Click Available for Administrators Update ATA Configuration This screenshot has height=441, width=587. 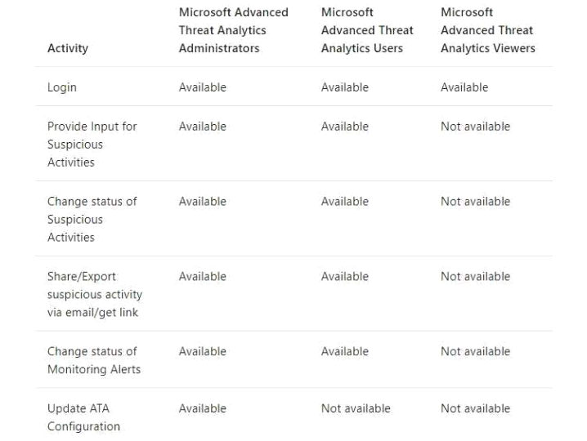coord(203,408)
